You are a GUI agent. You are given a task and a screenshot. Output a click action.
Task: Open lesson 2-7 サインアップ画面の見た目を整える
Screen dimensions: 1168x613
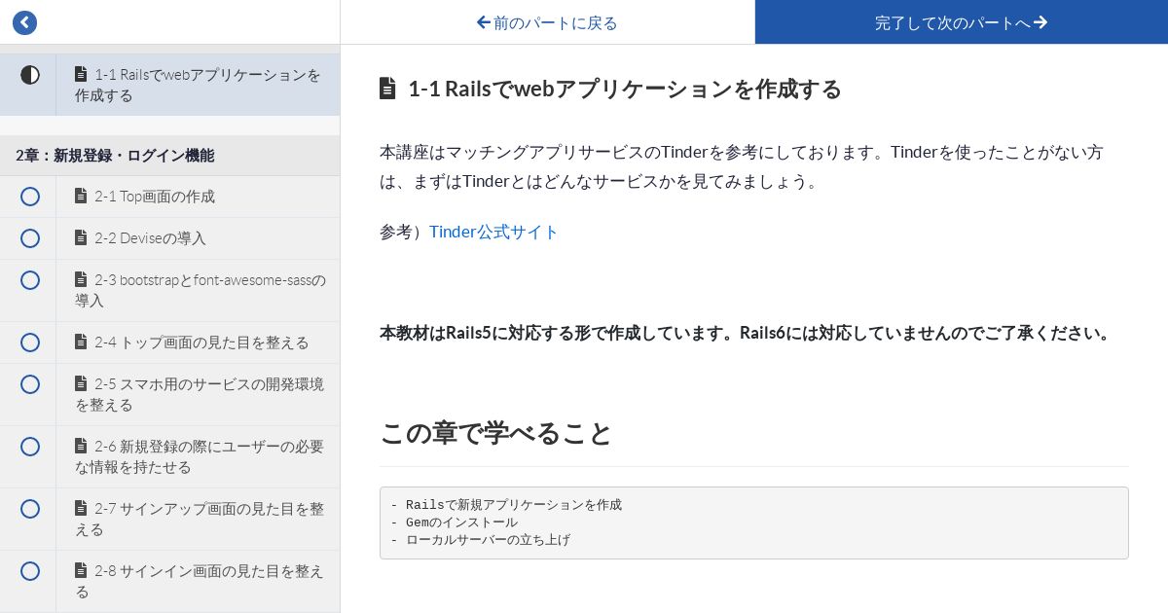coord(200,519)
